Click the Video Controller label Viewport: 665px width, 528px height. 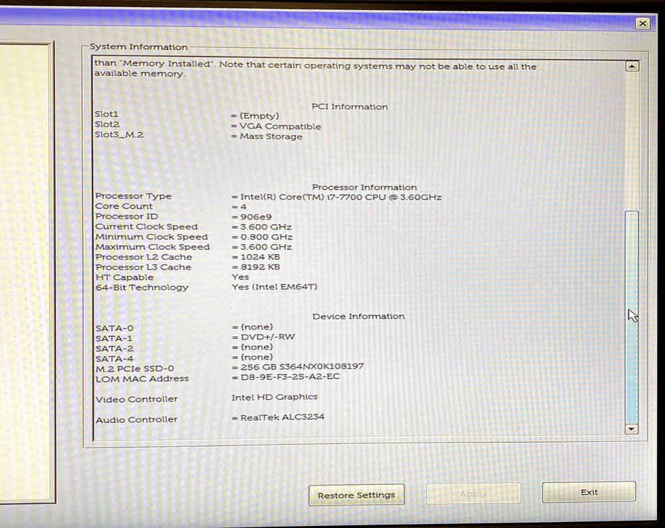(136, 400)
